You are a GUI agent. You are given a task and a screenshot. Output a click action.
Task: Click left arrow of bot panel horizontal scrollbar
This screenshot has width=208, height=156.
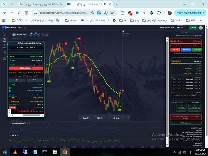(12, 115)
